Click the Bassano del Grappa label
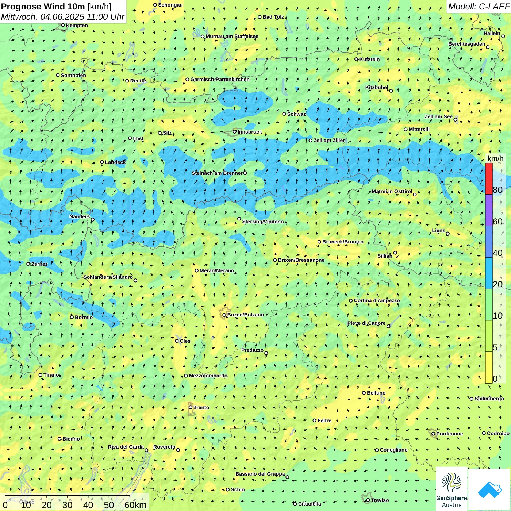Viewport: 511px width, 511px height. 260,474
